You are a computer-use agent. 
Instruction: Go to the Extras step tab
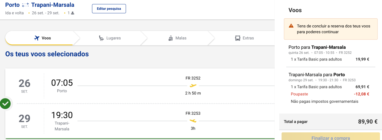pos(244,38)
